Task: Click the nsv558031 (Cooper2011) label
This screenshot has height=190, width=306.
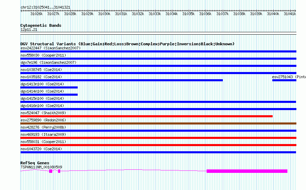Action: click(43, 142)
